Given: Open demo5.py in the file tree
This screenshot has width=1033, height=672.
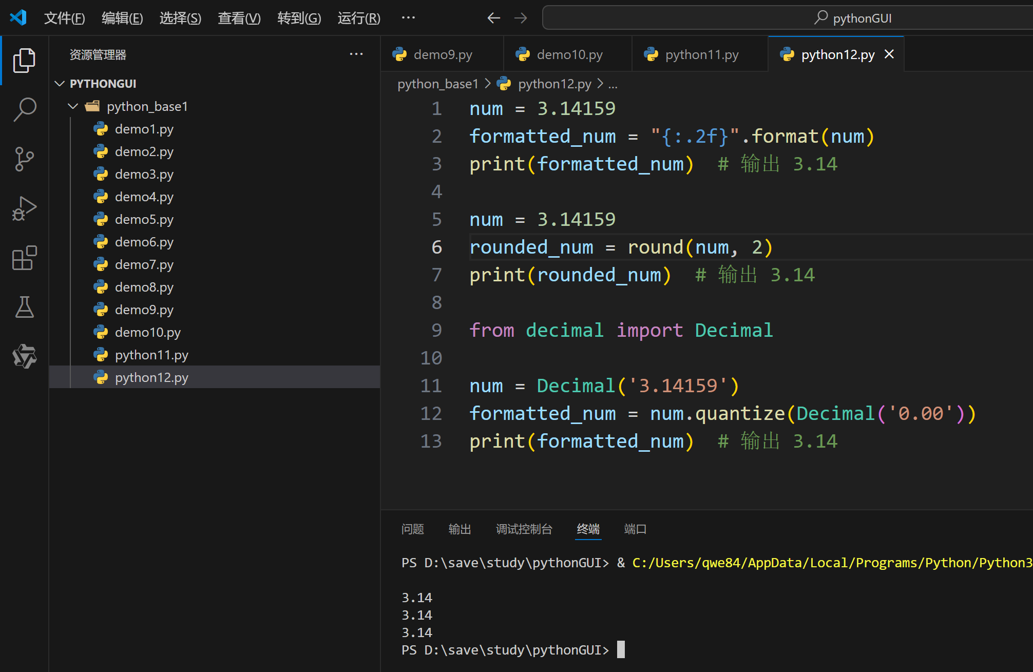Looking at the screenshot, I should click(144, 219).
